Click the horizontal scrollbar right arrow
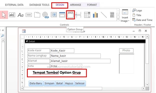This screenshot has width=156, height=93. tap(143, 88)
